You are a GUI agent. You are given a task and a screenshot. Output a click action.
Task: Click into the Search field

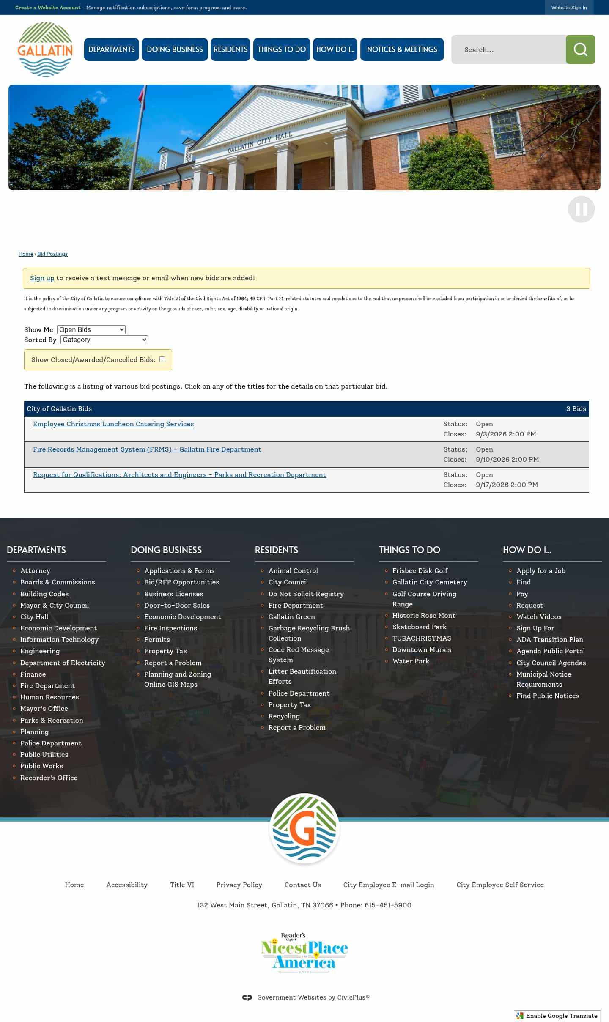(508, 49)
